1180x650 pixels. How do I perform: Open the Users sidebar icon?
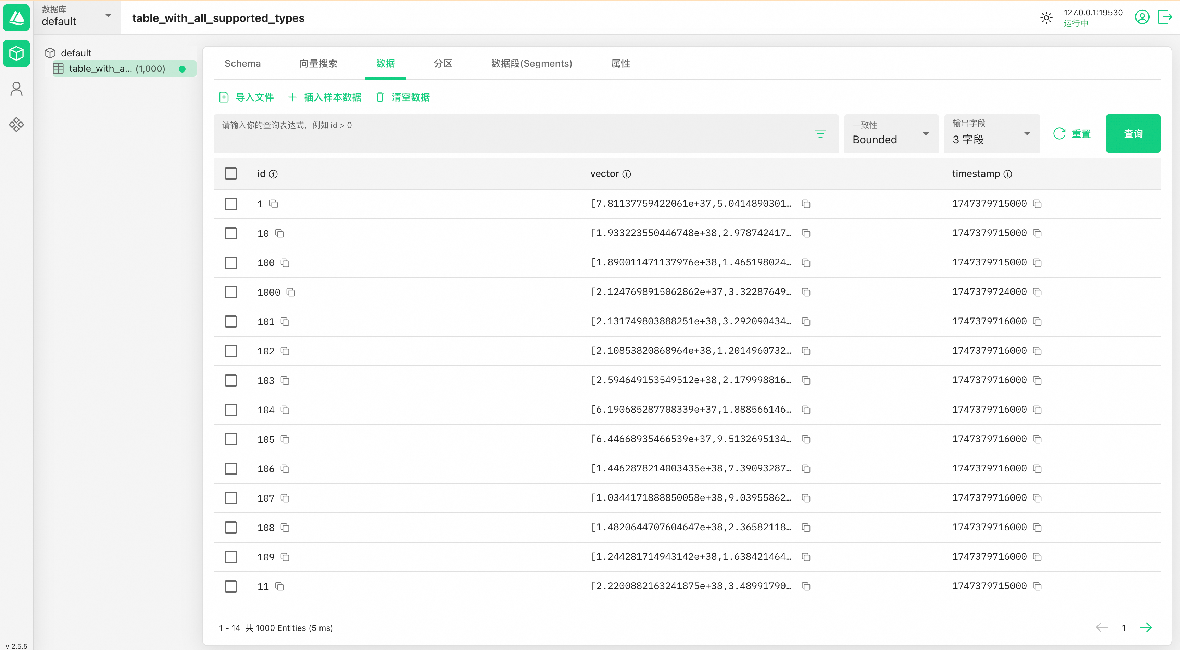pyautogui.click(x=16, y=89)
